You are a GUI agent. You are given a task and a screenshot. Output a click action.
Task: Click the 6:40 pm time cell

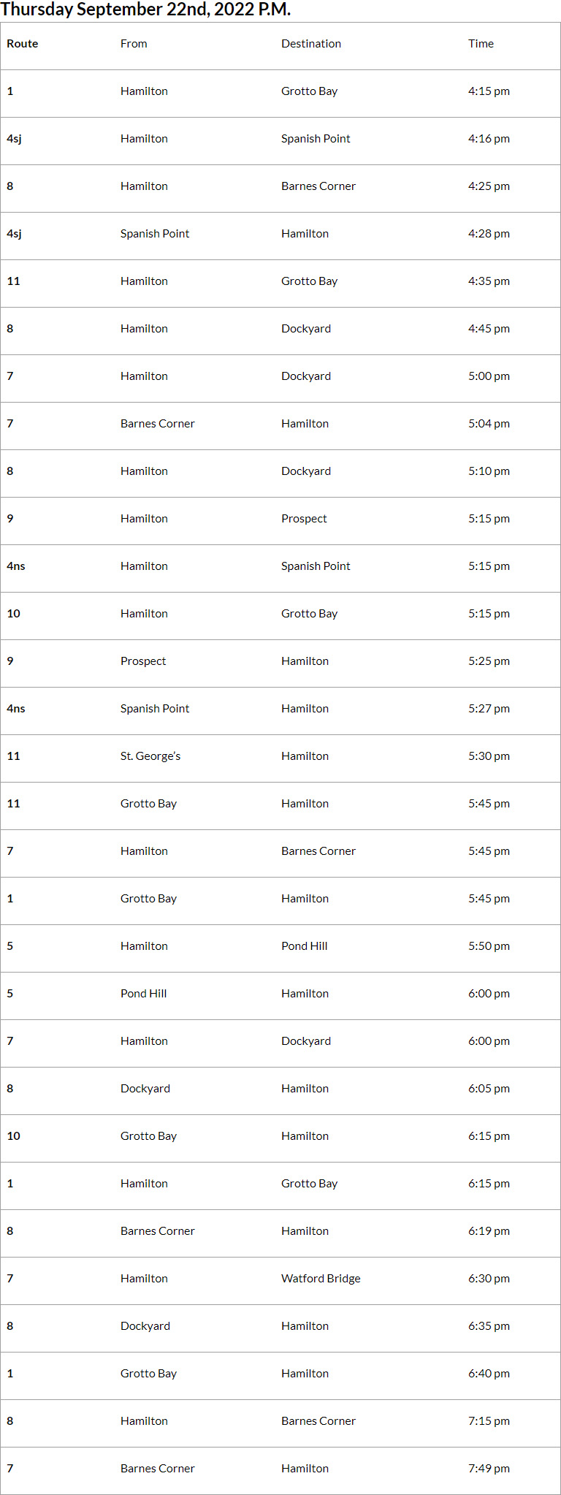pos(489,1374)
